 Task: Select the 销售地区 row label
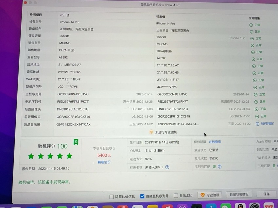34,50
